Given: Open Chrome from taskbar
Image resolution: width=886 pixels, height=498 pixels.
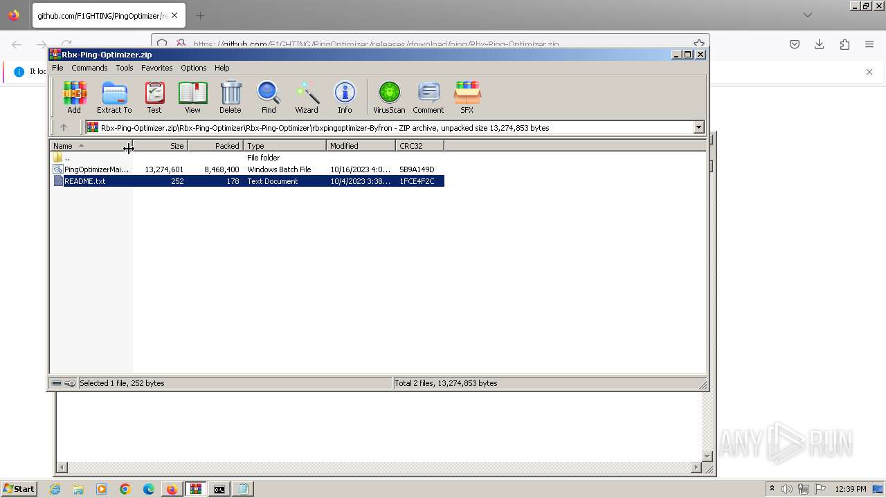Looking at the screenshot, I should [125, 489].
